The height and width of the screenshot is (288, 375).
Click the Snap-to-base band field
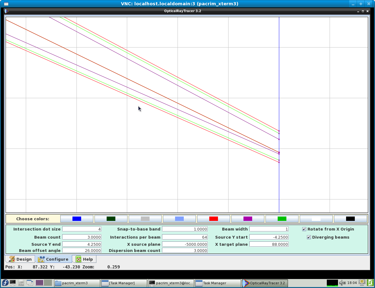tap(185, 229)
